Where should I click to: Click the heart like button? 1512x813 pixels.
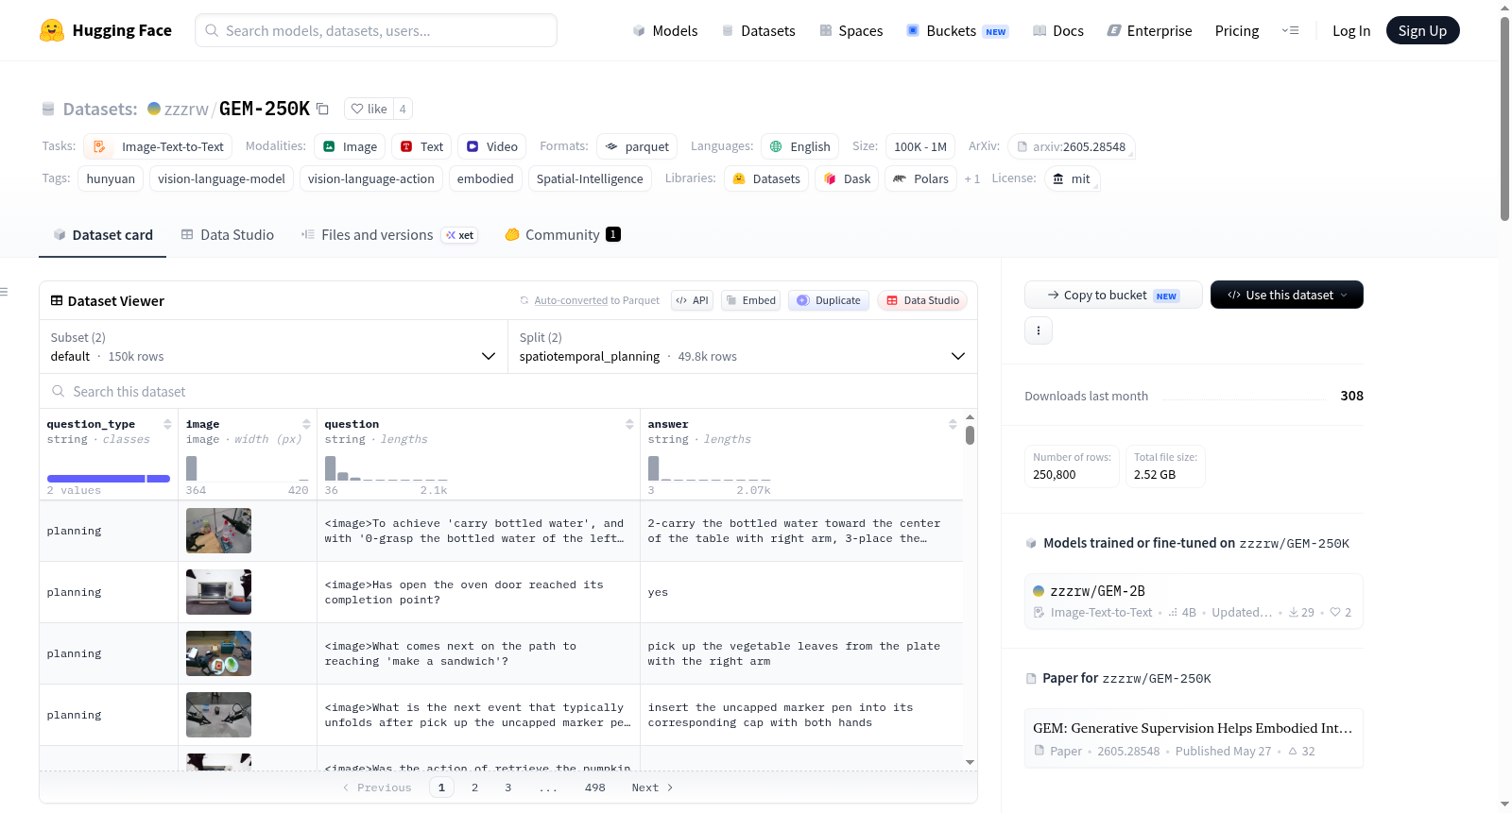(369, 109)
